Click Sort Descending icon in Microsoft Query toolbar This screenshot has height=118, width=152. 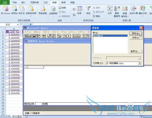pos(78,36)
